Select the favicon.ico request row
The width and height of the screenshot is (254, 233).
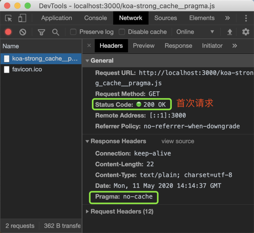click(41, 69)
